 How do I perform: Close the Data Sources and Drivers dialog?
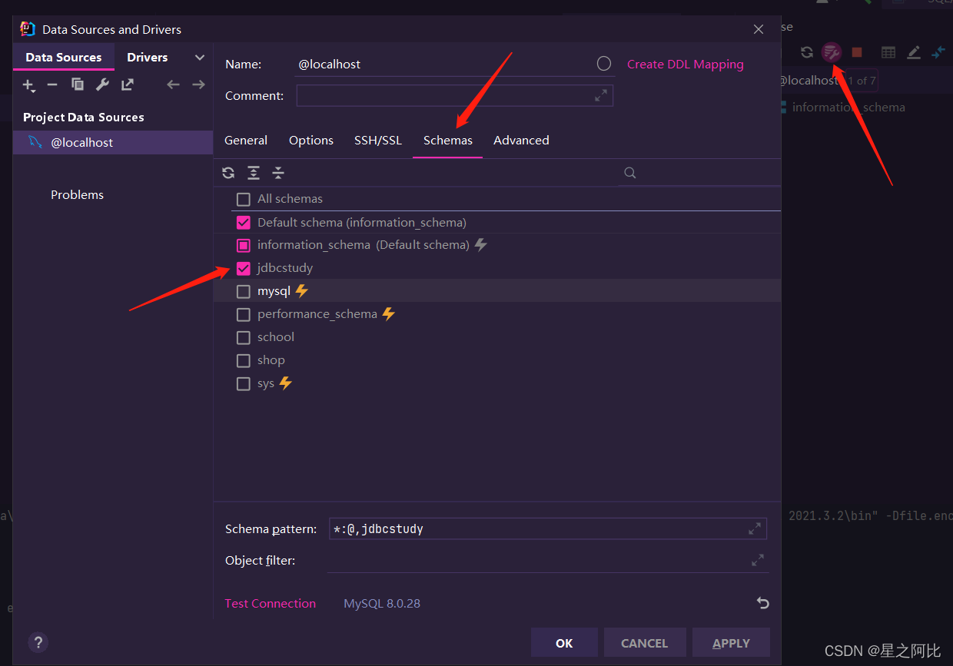[x=759, y=29]
